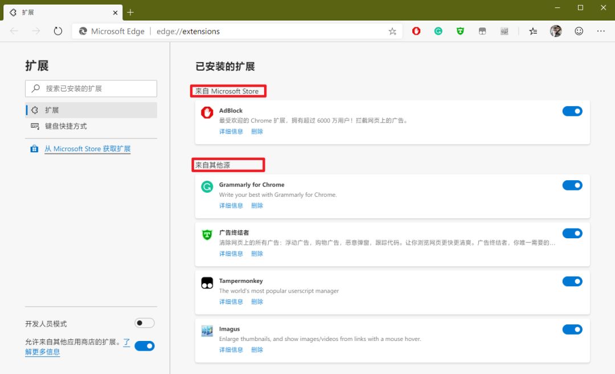Click the green shield ad terminator toolbar icon
Viewport: 615px width, 374px height.
pos(460,31)
